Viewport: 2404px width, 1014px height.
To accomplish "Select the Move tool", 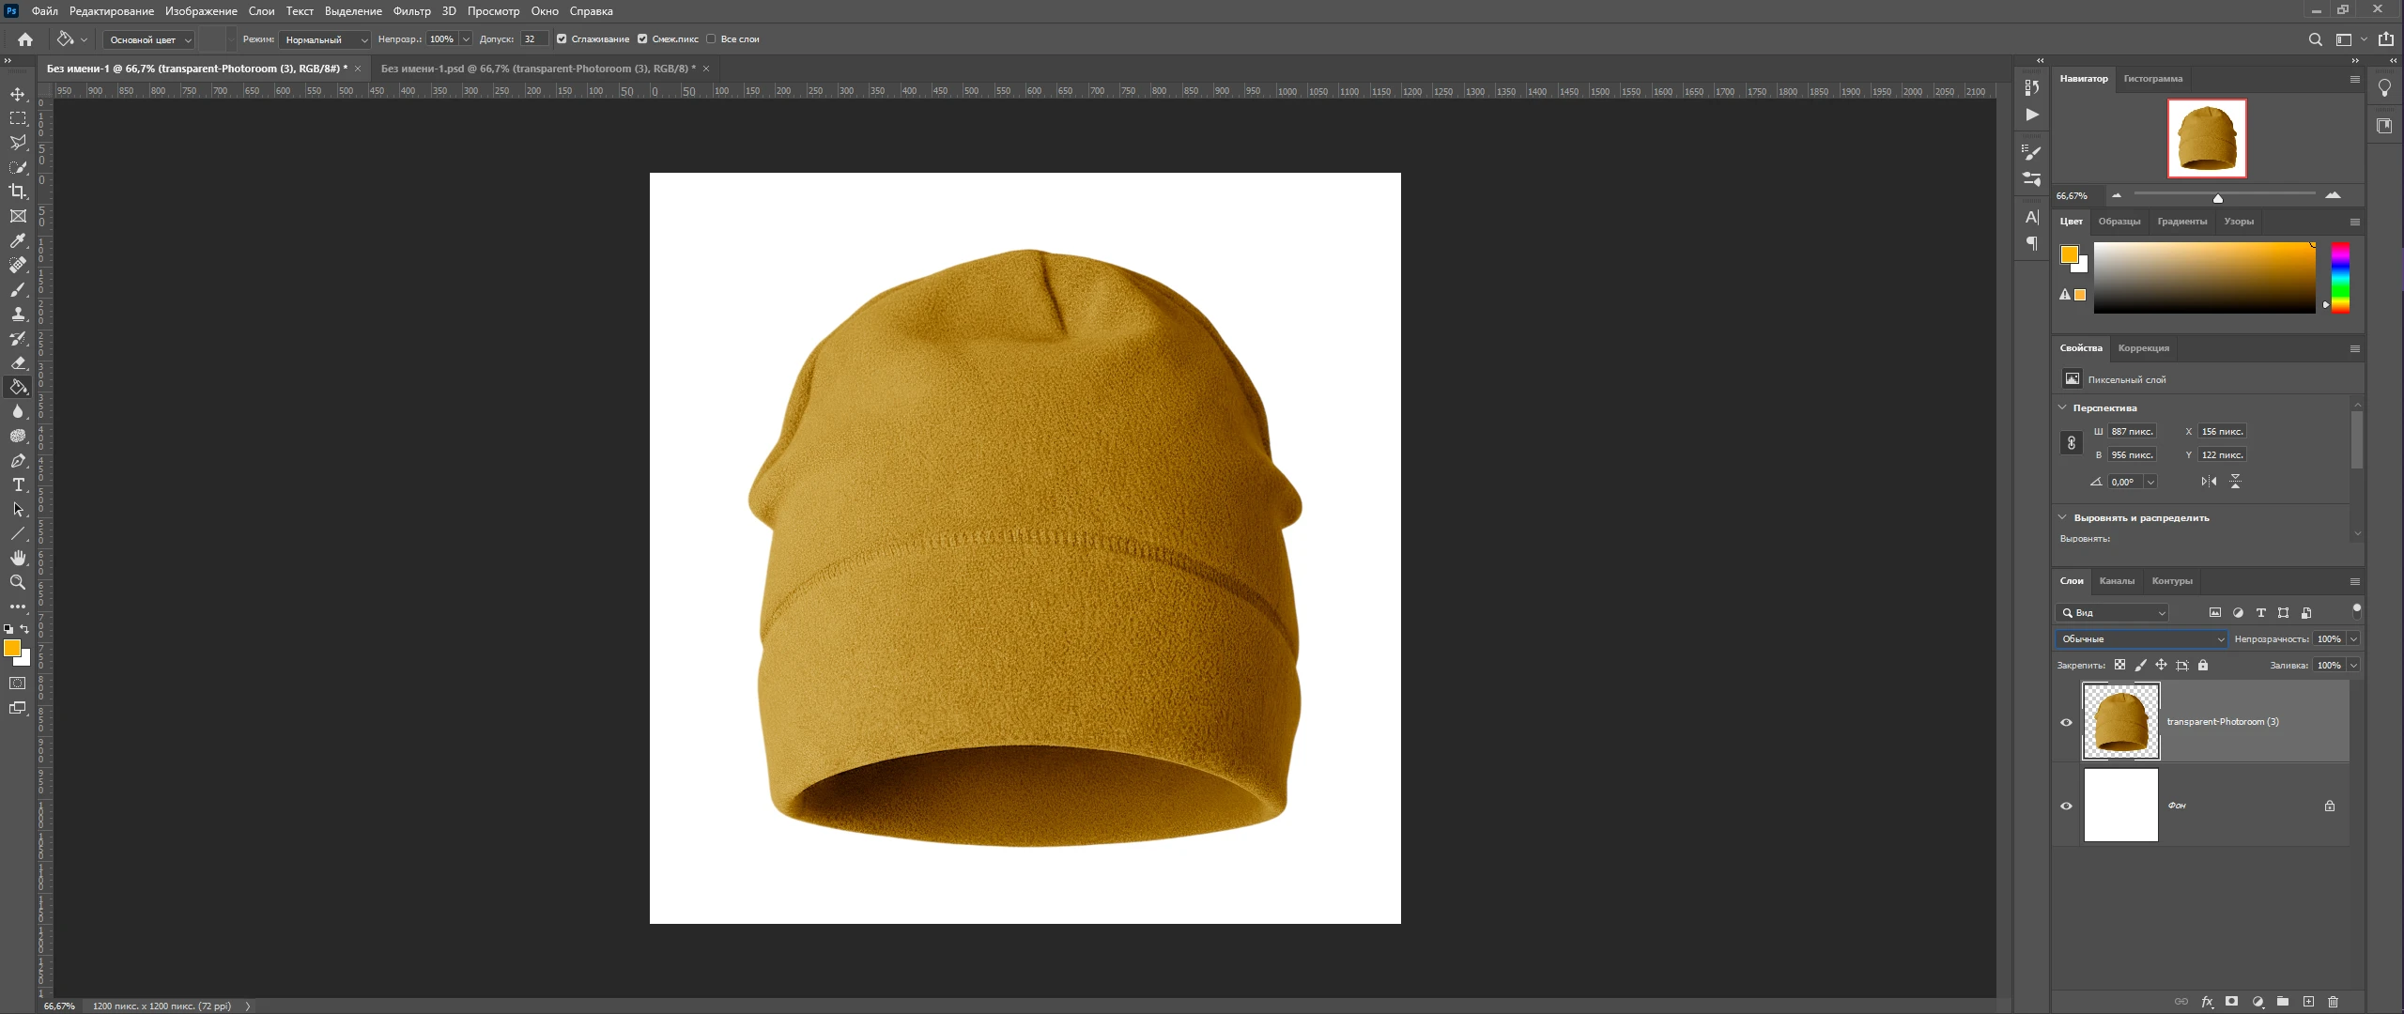I will click(18, 94).
